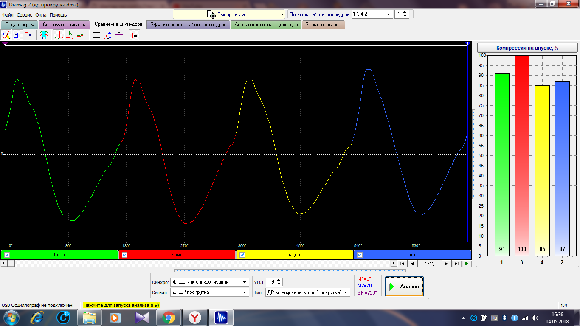This screenshot has width=580, height=326.
Task: Open the Эффективность работы цилиндров tab
Action: pos(189,25)
